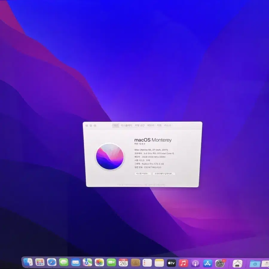Open Launchpad in the Dock
Screen dimensions: 269x269
(x=40, y=262)
